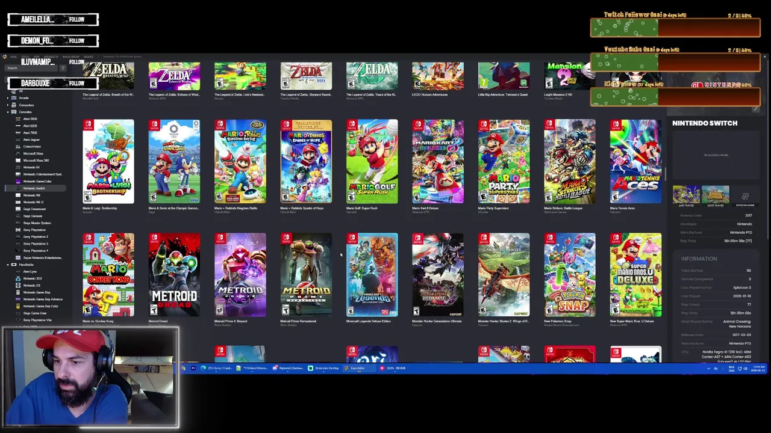
Task: Open Mario & Sonic at the Olympic Games
Action: [x=174, y=161]
